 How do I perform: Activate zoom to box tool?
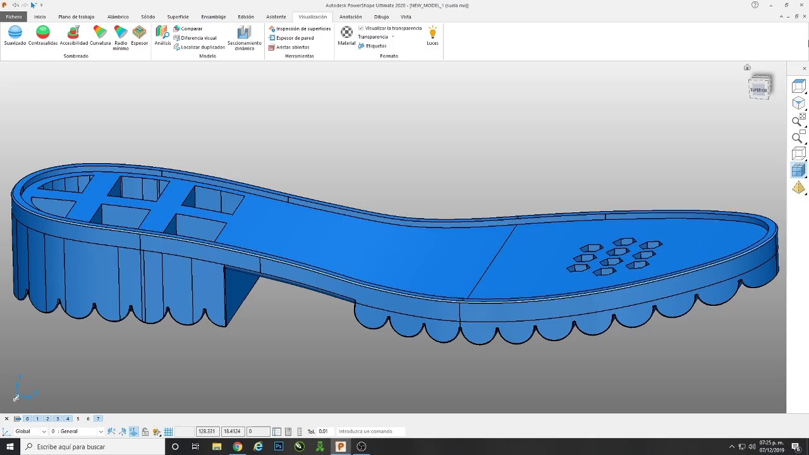[x=799, y=137]
